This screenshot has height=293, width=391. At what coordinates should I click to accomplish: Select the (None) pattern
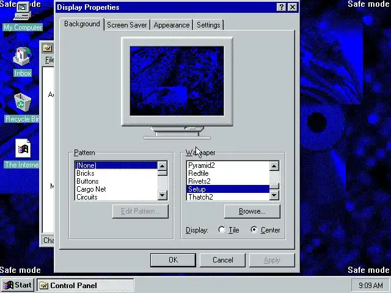(116, 165)
